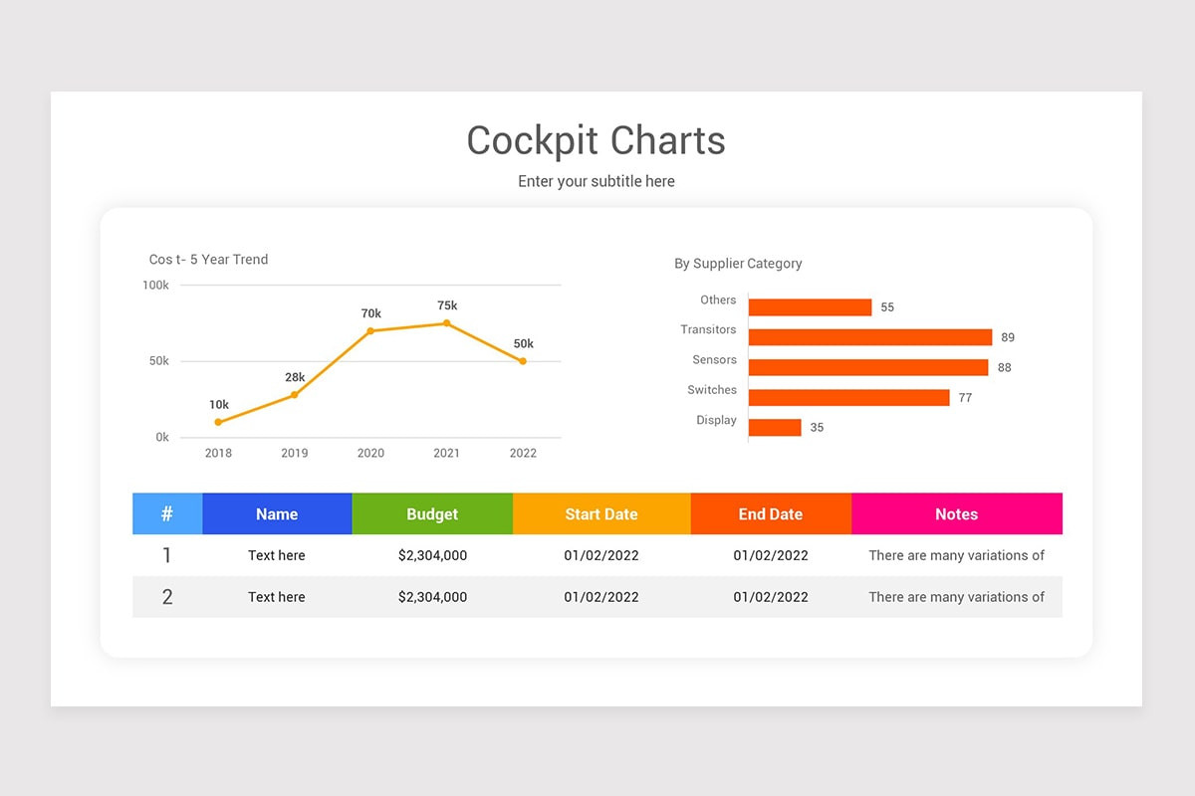This screenshot has width=1195, height=796.
Task: Select the Switches category label
Action: 712,390
